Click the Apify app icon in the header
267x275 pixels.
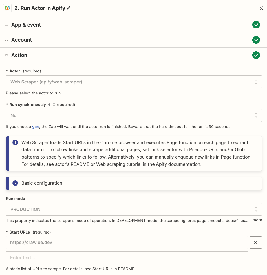tap(7, 8)
